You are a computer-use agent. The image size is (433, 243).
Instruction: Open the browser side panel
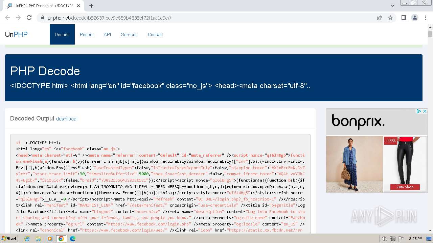pyautogui.click(x=404, y=18)
